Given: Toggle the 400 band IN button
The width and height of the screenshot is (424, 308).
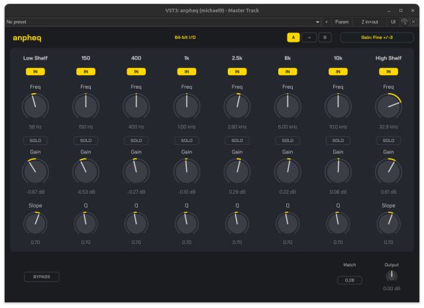Looking at the screenshot, I should coord(136,72).
